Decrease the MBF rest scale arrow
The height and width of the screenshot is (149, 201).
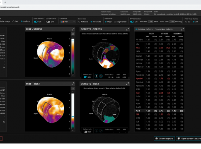73,130
